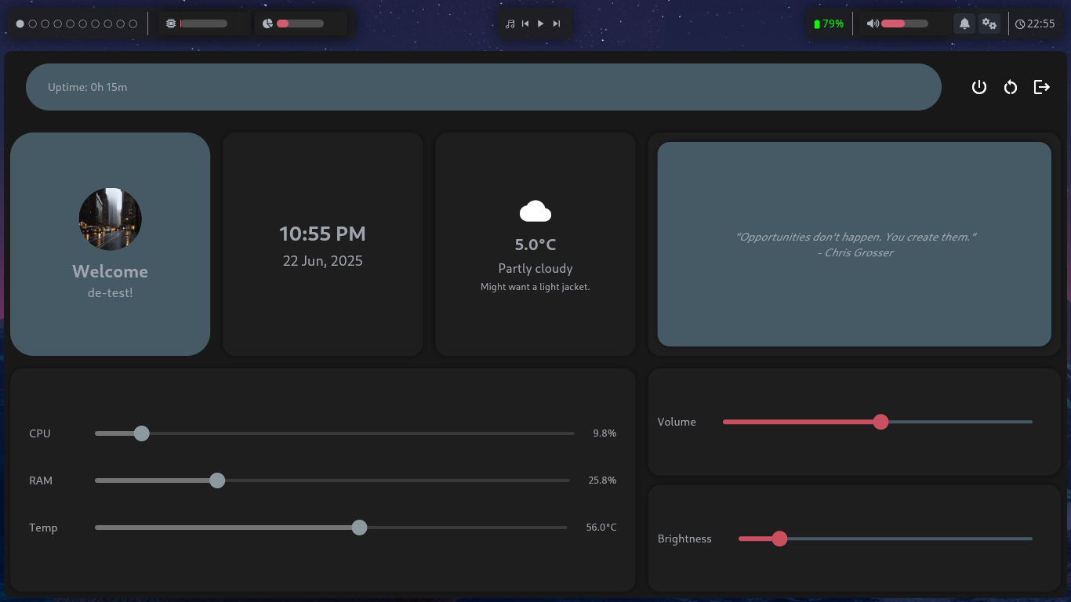Click the music note icon in top bar

pyautogui.click(x=510, y=24)
